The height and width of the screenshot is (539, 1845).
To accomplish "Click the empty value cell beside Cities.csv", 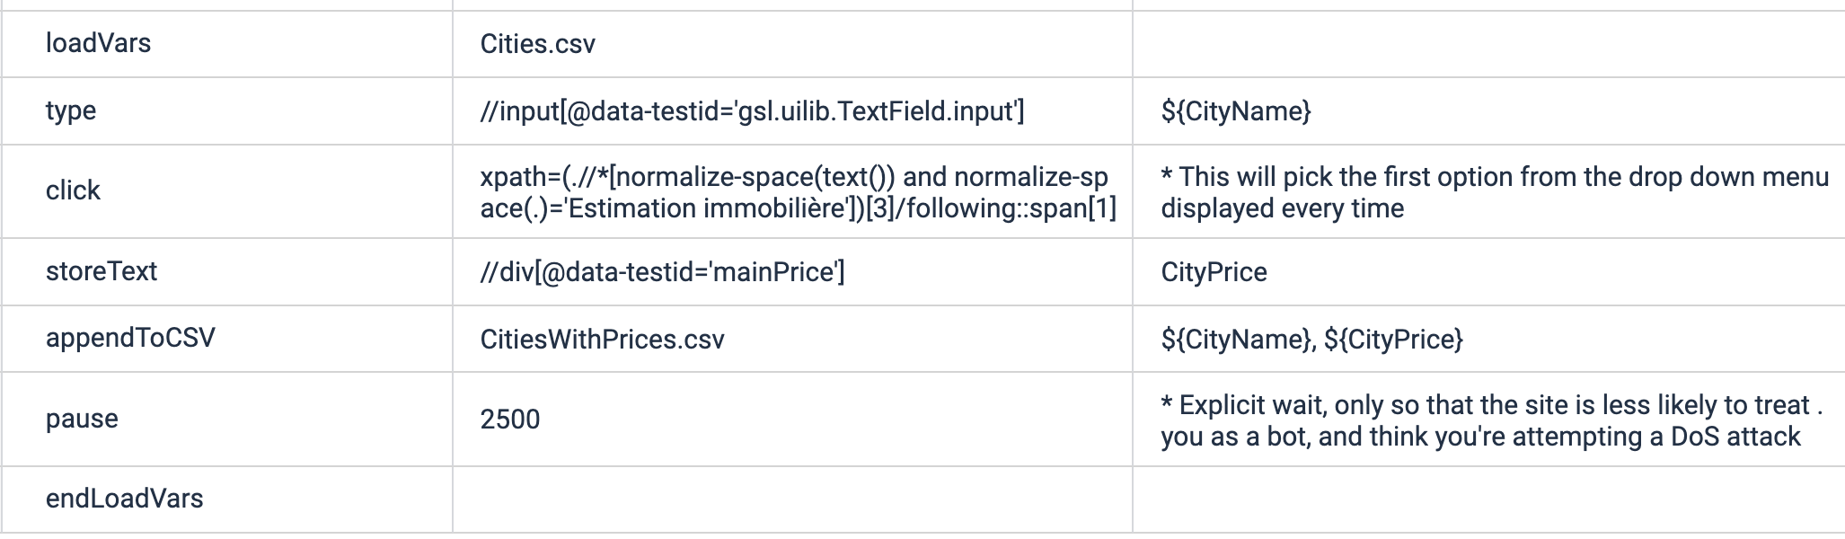I will point(1487,44).
